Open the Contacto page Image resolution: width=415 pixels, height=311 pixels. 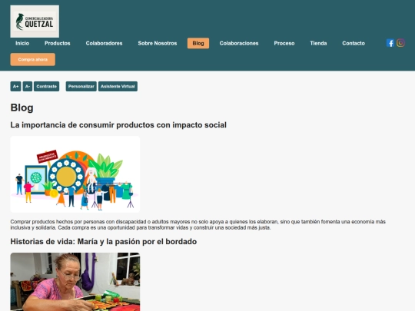[354, 43]
